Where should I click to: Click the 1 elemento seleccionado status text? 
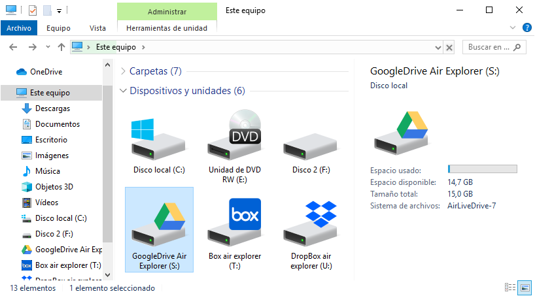pyautogui.click(x=112, y=288)
